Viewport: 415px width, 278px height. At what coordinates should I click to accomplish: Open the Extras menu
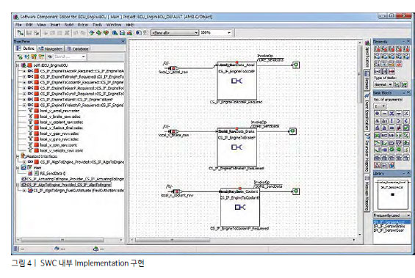click(83, 25)
